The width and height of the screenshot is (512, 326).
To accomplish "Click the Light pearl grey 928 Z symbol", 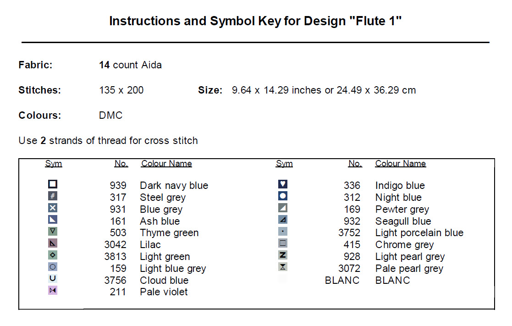I will pyautogui.click(x=283, y=255).
